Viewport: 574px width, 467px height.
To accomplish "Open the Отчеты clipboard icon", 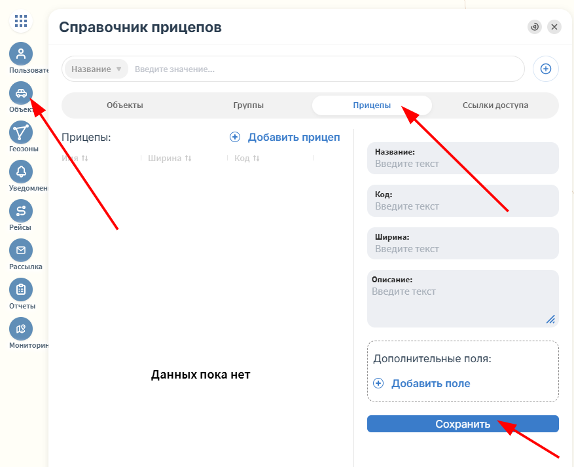I will [21, 290].
